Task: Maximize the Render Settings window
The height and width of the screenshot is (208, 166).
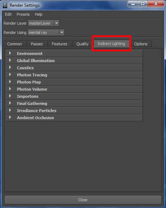Action: point(143,4)
